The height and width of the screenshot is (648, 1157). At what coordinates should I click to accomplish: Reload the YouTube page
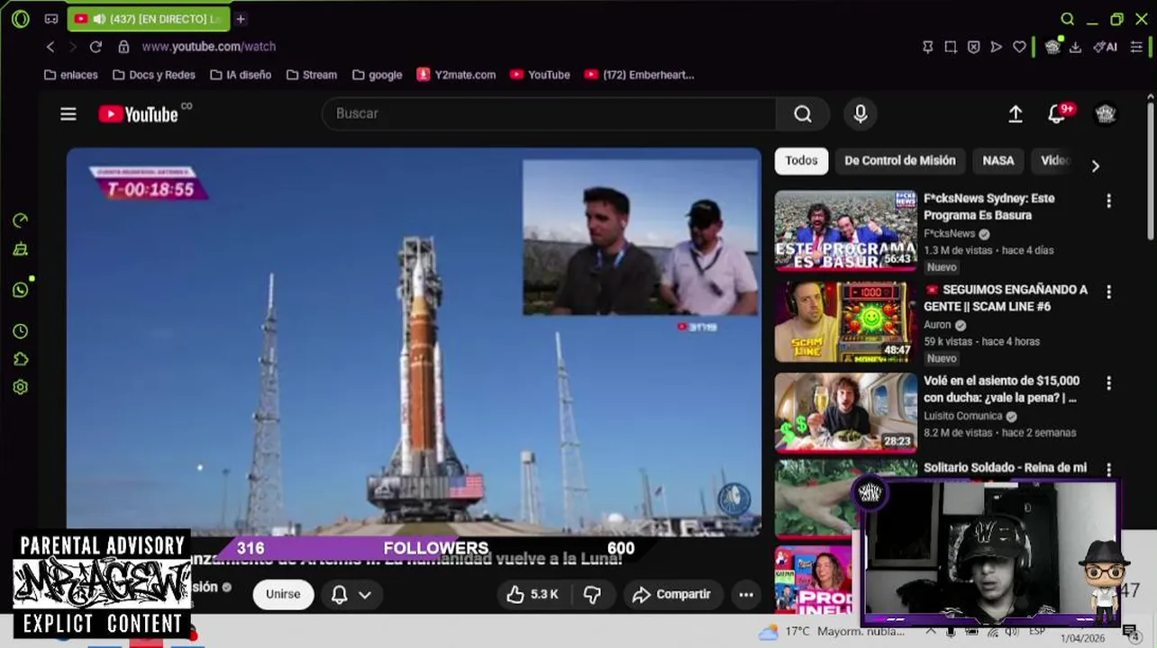point(96,47)
